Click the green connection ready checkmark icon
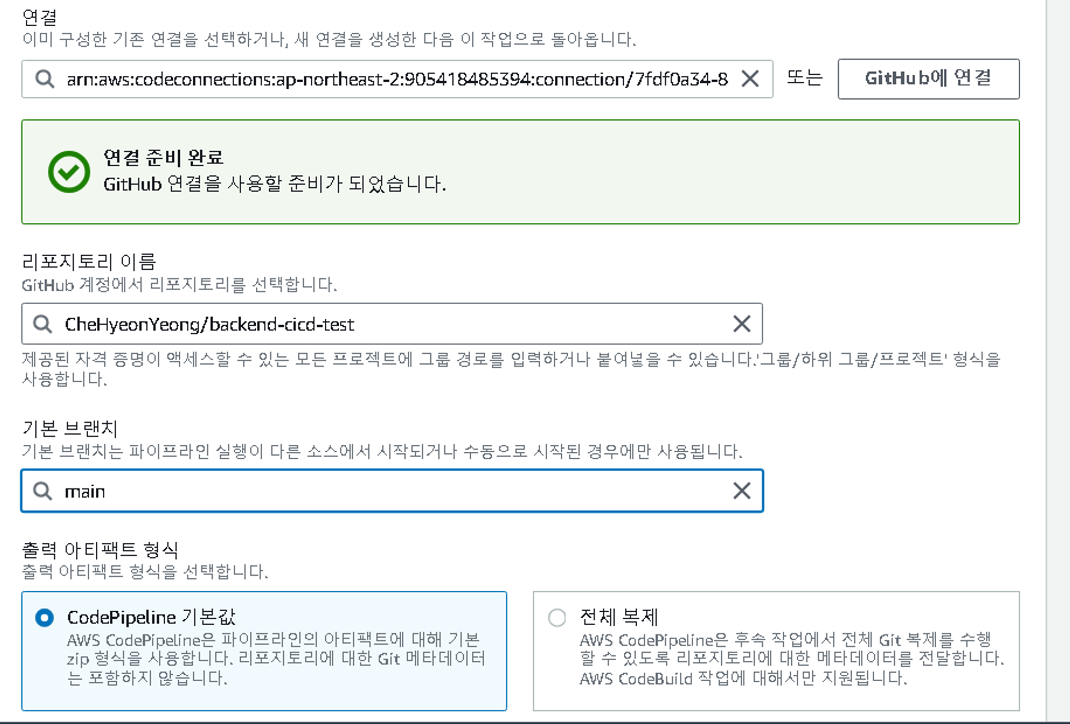Viewport: 1070px width, 724px height. coord(69,172)
